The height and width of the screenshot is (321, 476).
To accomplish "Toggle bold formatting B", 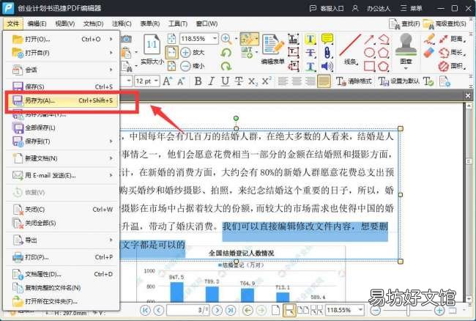I will coord(198,81).
